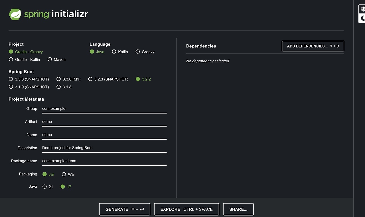The width and height of the screenshot is (365, 217).
Task: Select Gradle - Groovy project type
Action: pos(26,52)
